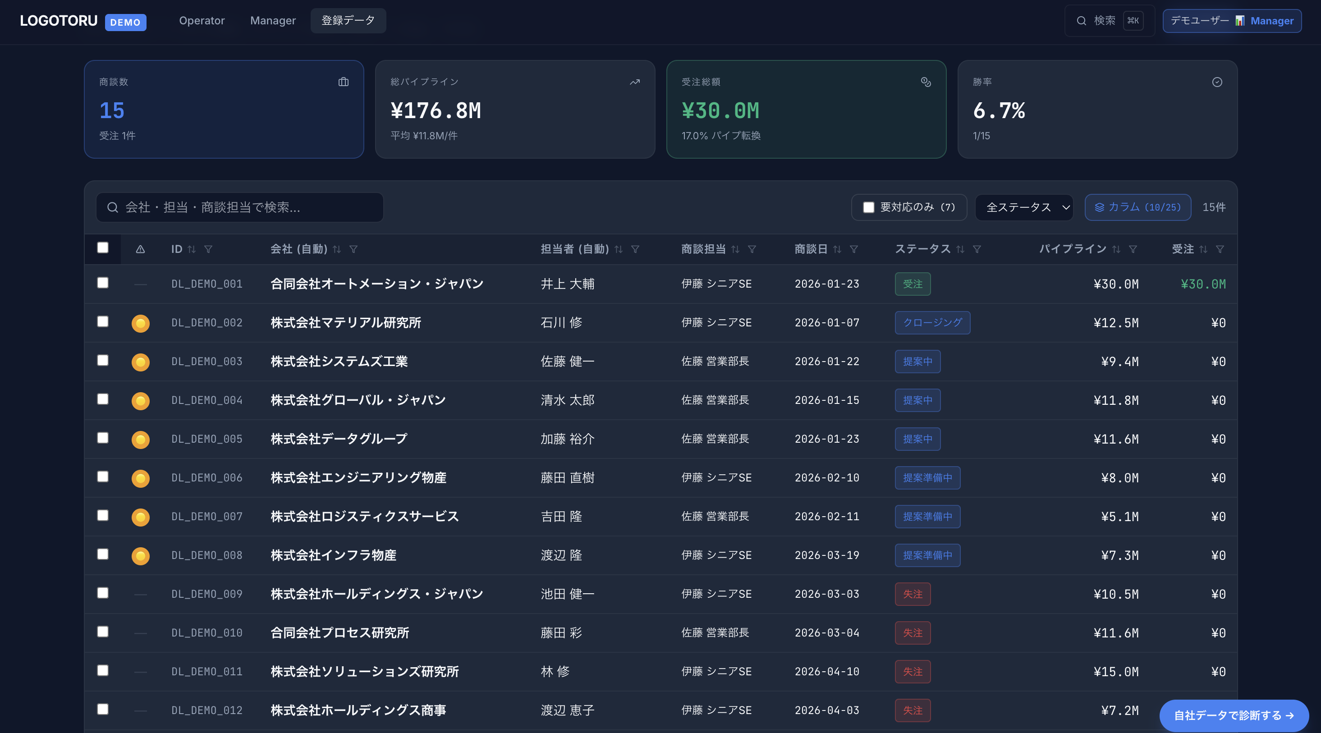Click the date 2026-04-10
This screenshot has width=1321, height=733.
point(827,672)
